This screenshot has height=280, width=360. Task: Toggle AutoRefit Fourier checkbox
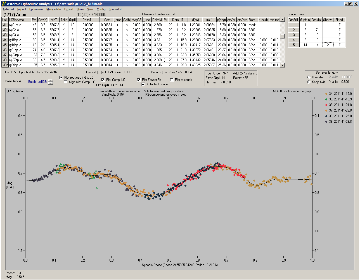pos(143,84)
